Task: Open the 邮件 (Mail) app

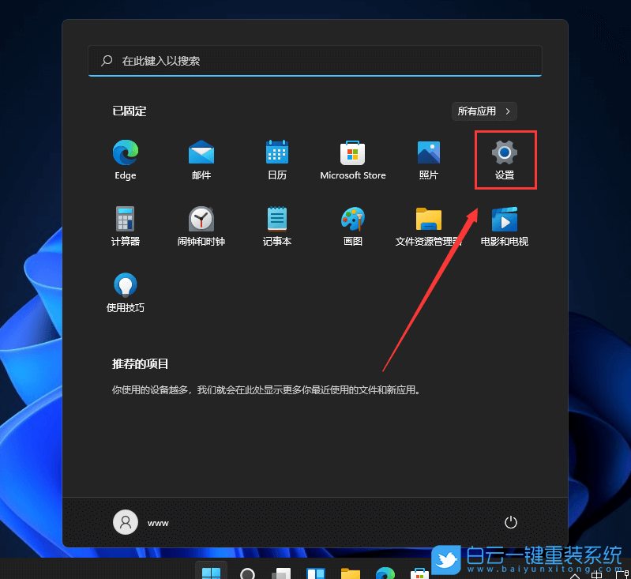Action: [201, 160]
